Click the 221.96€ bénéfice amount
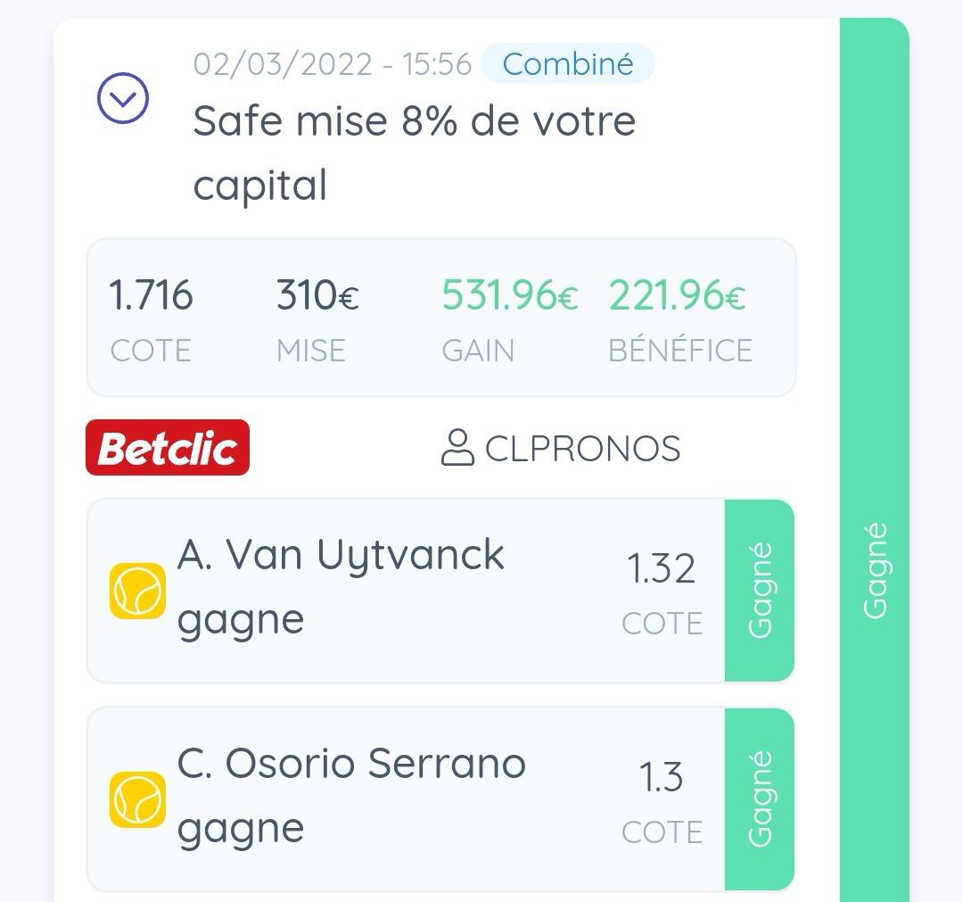The image size is (963, 902). (677, 295)
